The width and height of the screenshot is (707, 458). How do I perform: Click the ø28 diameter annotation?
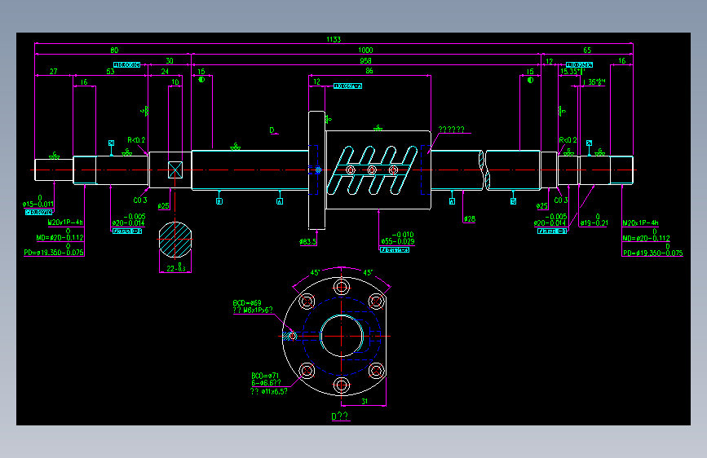tap(470, 218)
